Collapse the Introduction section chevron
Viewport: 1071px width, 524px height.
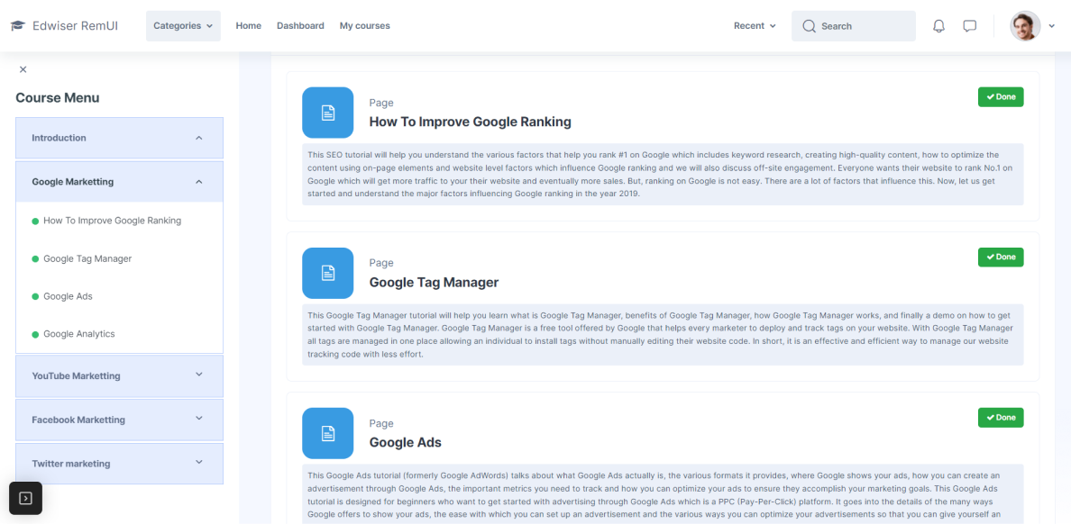coord(198,138)
